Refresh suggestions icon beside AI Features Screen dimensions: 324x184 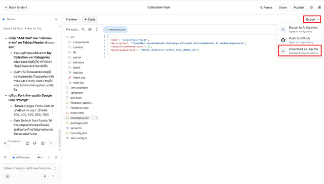(5, 157)
